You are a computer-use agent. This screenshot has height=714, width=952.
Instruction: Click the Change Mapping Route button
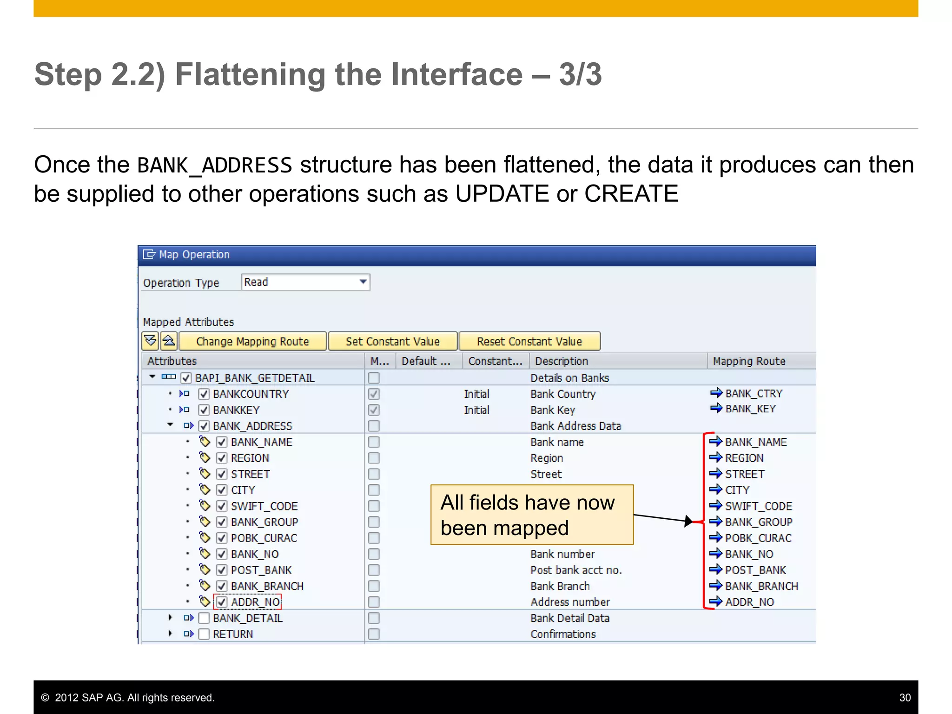[252, 341]
